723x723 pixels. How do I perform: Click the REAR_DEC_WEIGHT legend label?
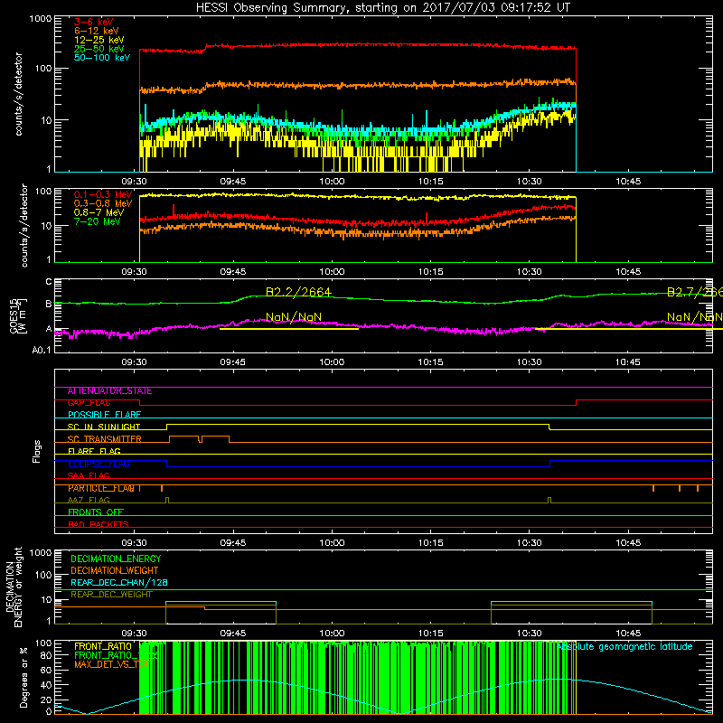coord(111,595)
